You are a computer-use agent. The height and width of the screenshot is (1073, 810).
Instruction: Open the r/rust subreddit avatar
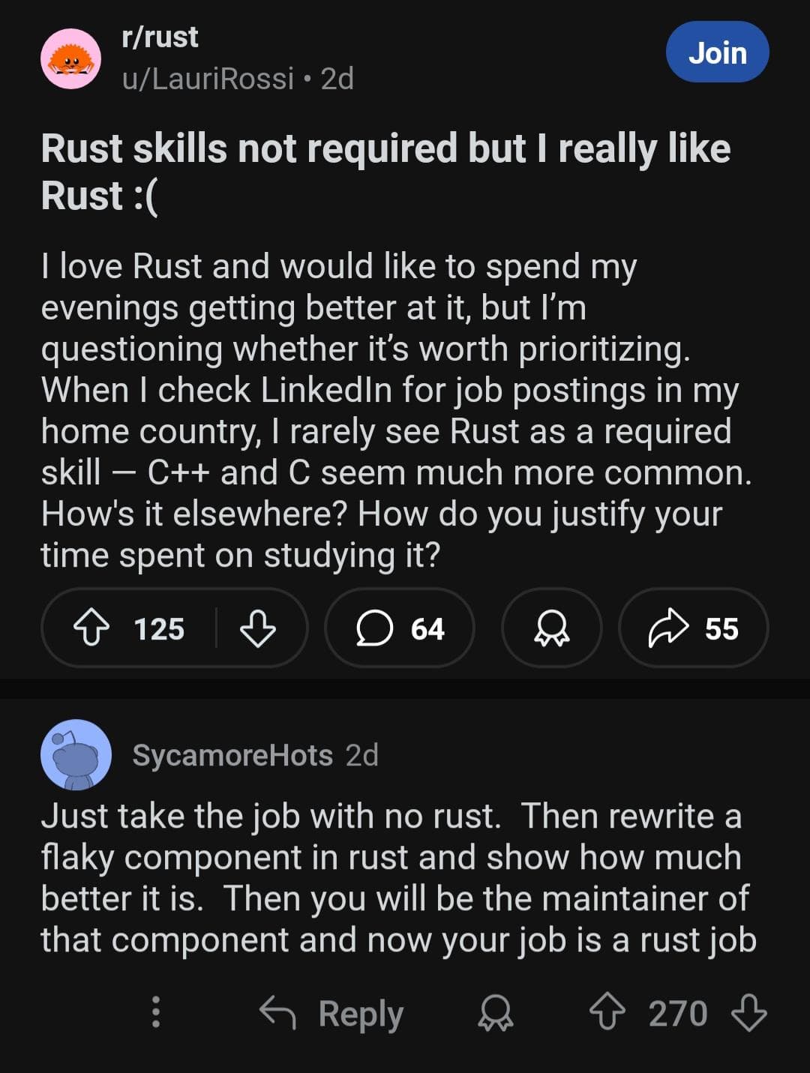click(71, 58)
